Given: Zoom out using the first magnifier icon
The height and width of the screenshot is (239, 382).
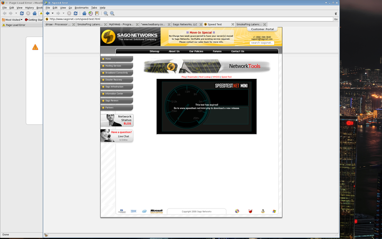Looking at the screenshot, I should (x=106, y=13).
